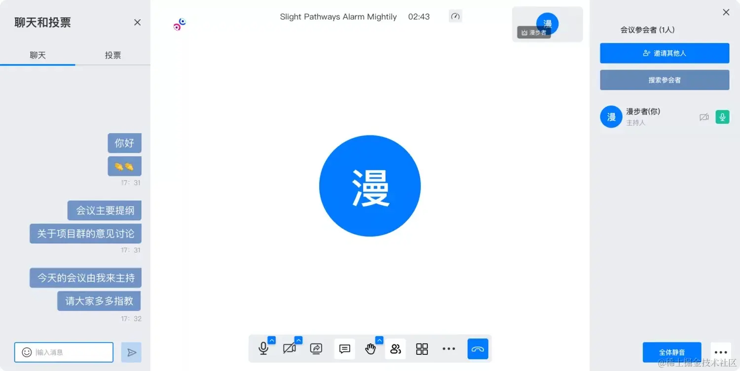Raise hand using the hand icon
Screen dimensions: 740x371
point(370,349)
